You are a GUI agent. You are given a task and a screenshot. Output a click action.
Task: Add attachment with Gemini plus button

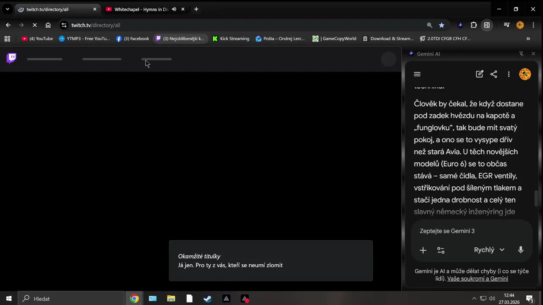pyautogui.click(x=423, y=250)
